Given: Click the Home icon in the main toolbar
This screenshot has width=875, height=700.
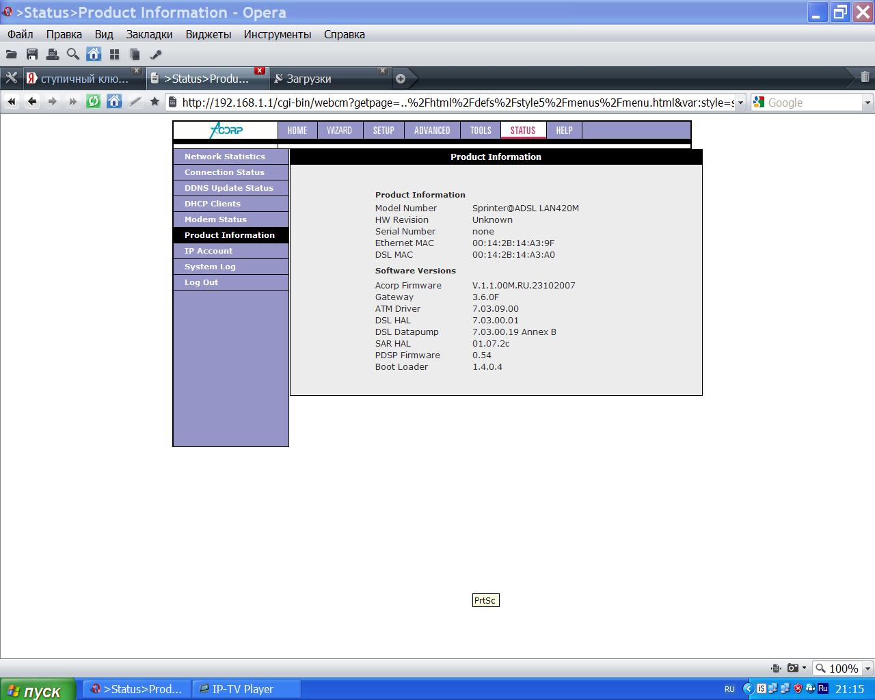Looking at the screenshot, I should 94,55.
